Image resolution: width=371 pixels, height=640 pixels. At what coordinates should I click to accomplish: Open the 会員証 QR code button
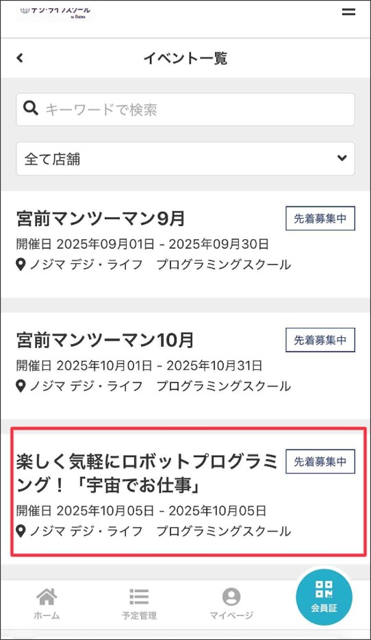(324, 597)
